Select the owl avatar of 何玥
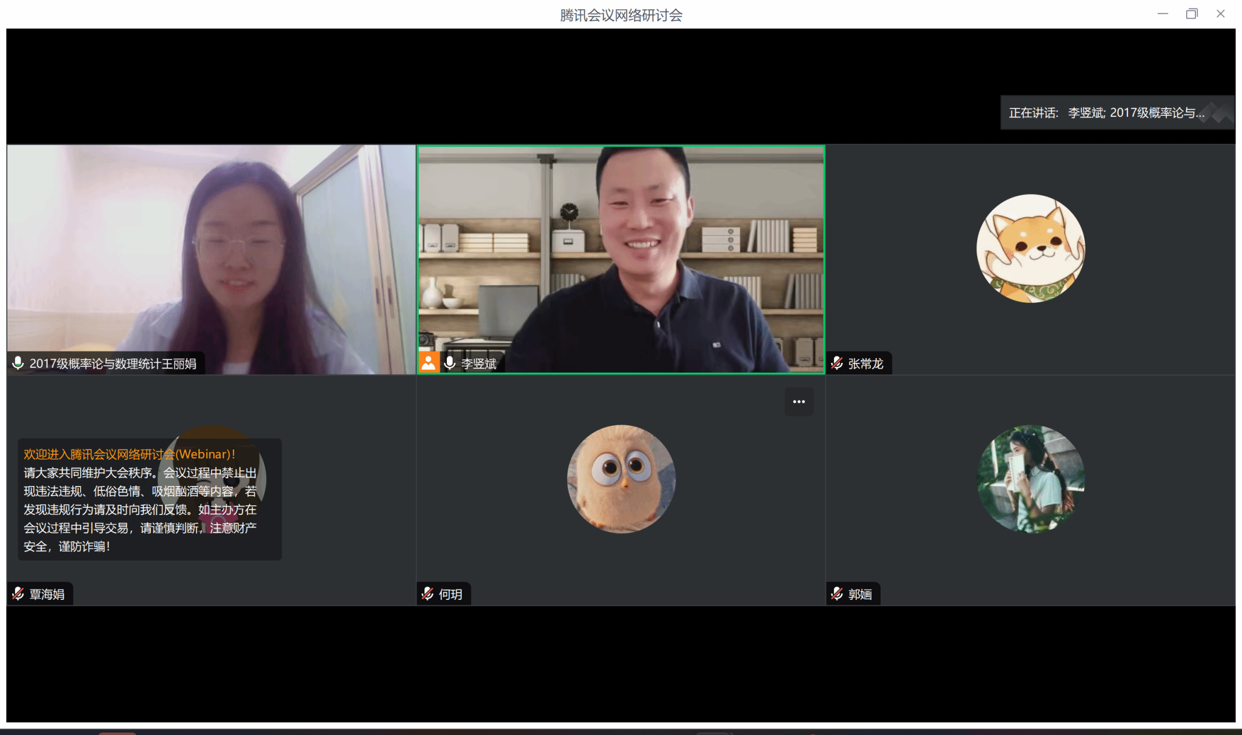 (620, 479)
